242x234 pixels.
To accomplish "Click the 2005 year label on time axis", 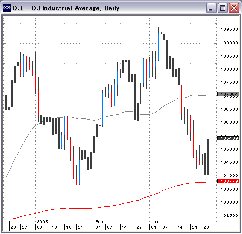I will [x=42, y=222].
